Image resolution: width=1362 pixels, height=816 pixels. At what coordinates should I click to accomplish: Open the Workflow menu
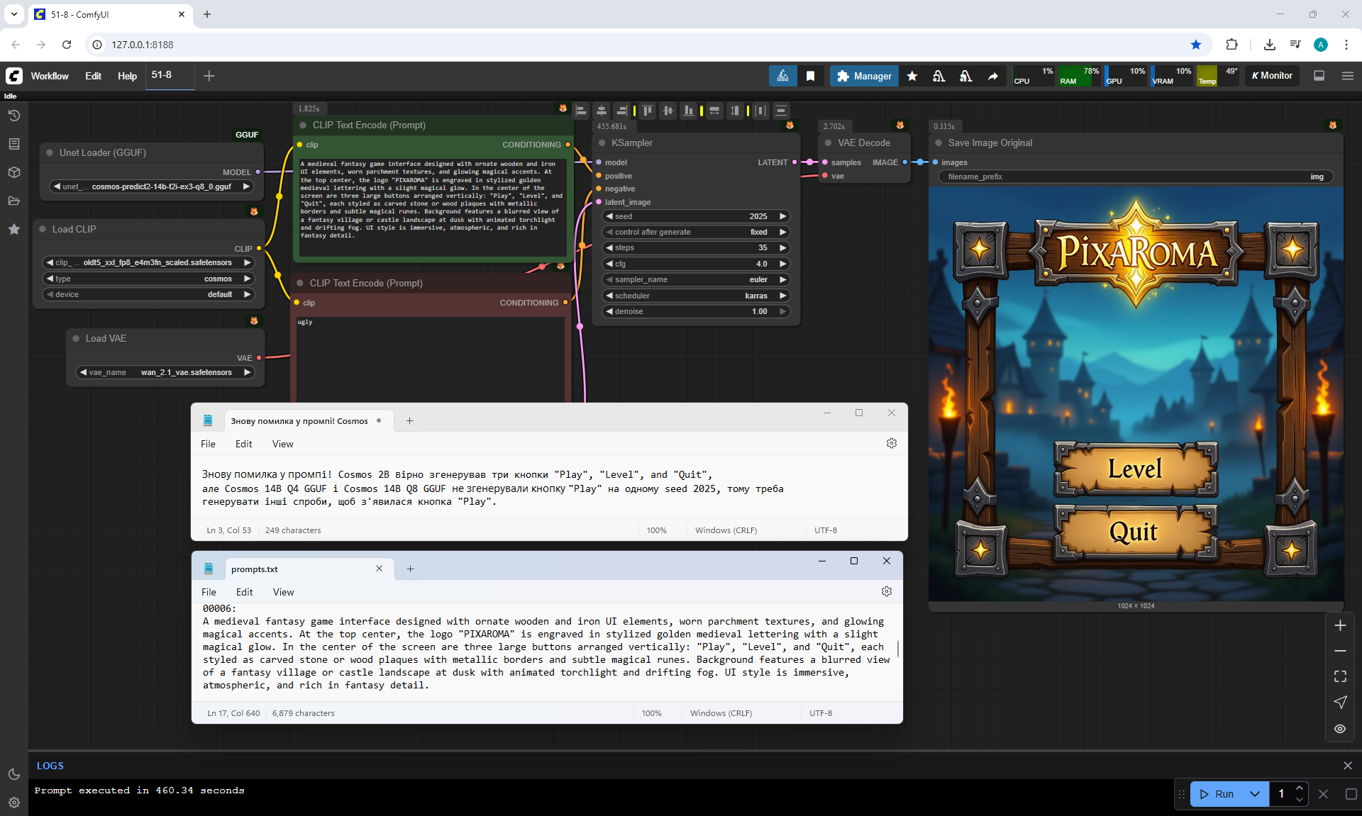tap(50, 76)
